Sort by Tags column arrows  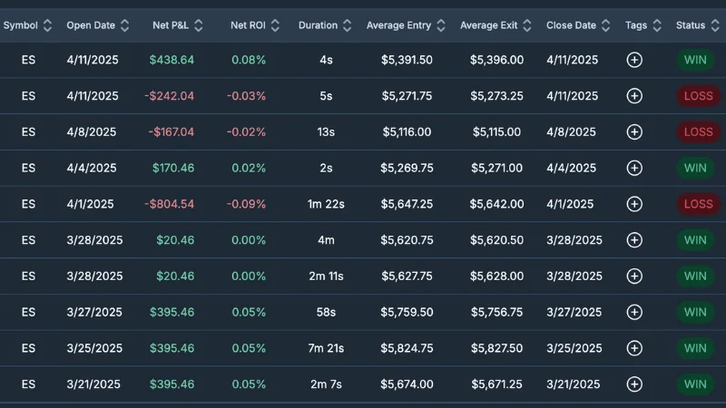(x=657, y=25)
